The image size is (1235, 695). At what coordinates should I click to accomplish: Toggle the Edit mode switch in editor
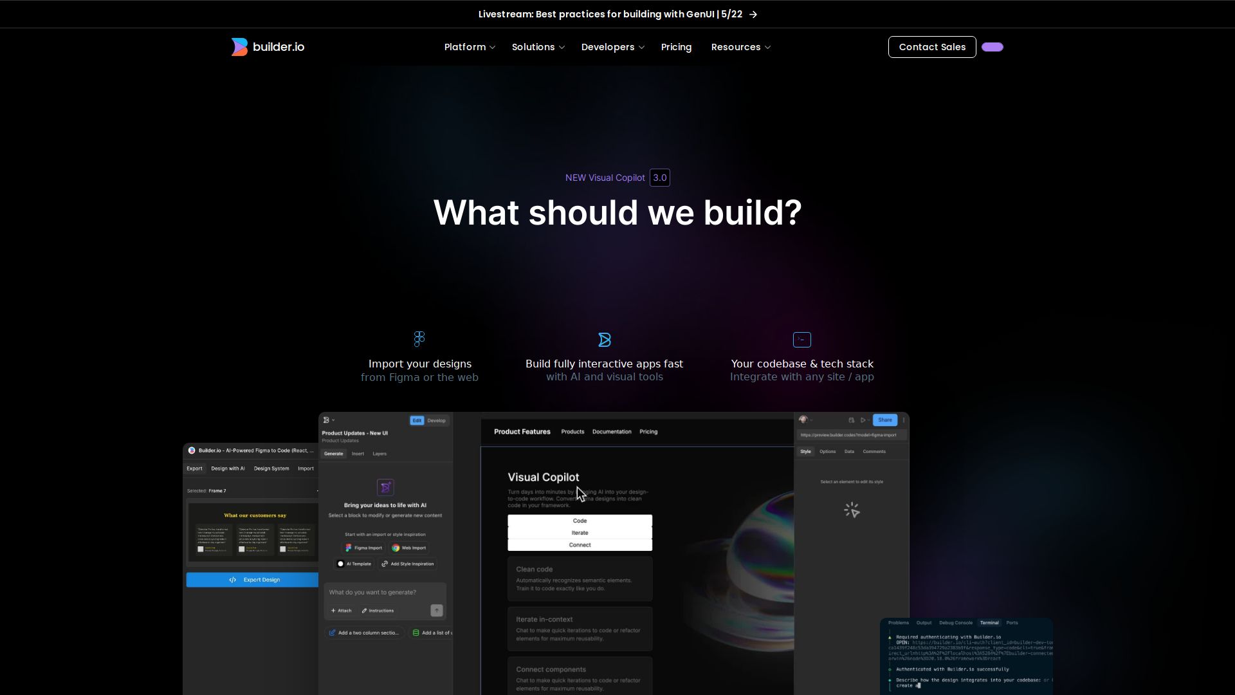[x=417, y=420]
